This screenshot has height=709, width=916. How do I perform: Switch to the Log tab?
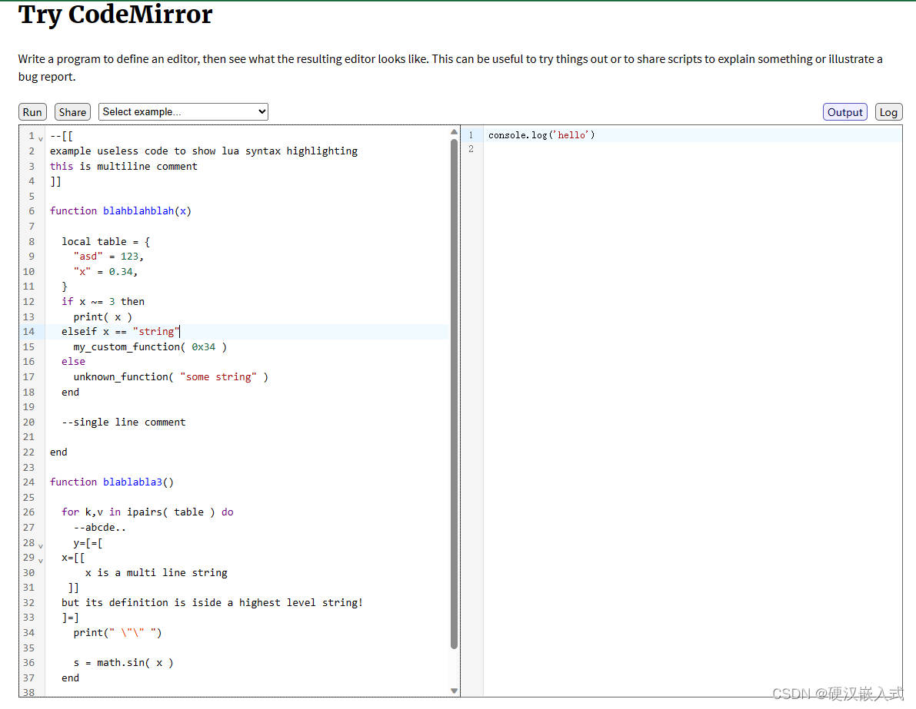coord(888,112)
